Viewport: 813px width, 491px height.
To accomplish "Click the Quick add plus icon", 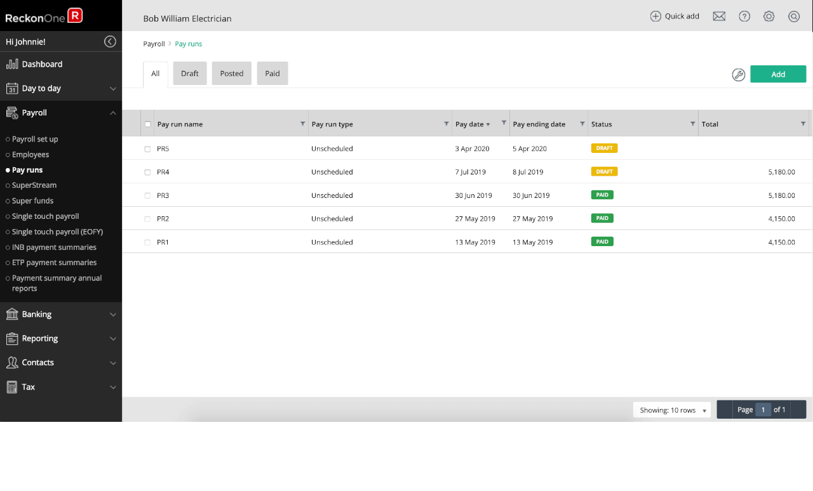I will 655,16.
